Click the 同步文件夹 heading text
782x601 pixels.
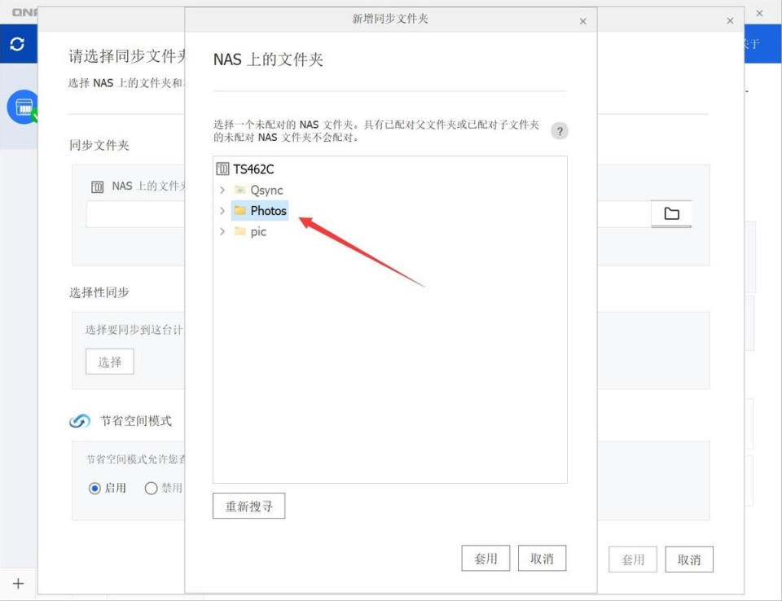click(x=99, y=145)
